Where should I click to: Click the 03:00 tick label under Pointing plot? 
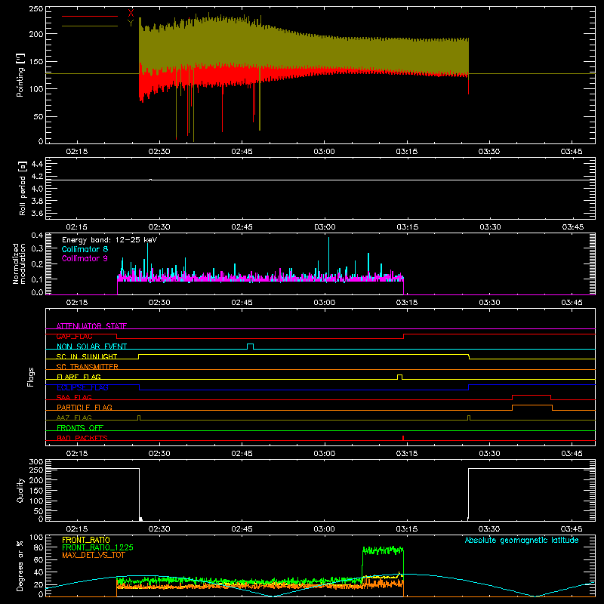[x=324, y=152]
